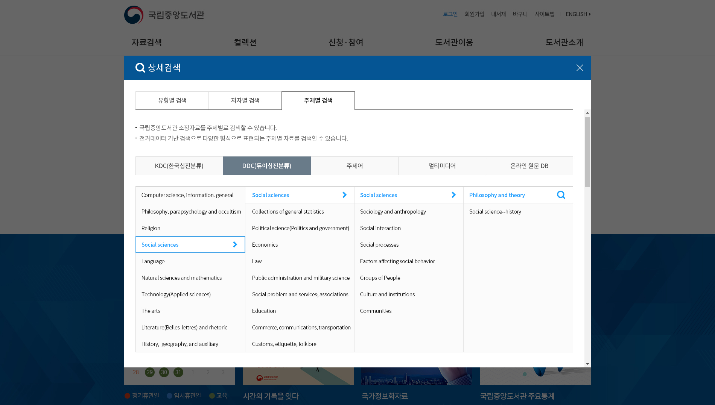Select Economics in the second column
The width and height of the screenshot is (715, 405).
[x=265, y=245]
